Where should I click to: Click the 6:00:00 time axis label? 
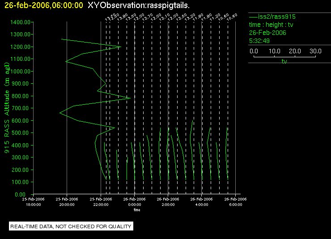(x=235, y=205)
